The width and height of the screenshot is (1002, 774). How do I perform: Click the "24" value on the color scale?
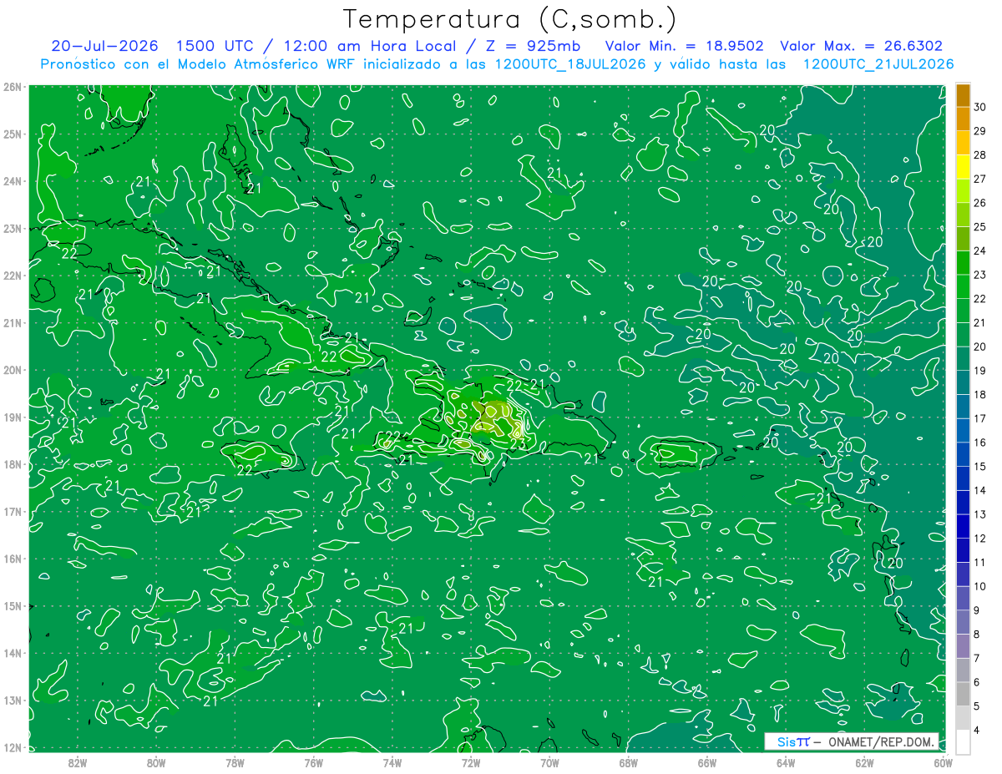tap(979, 250)
